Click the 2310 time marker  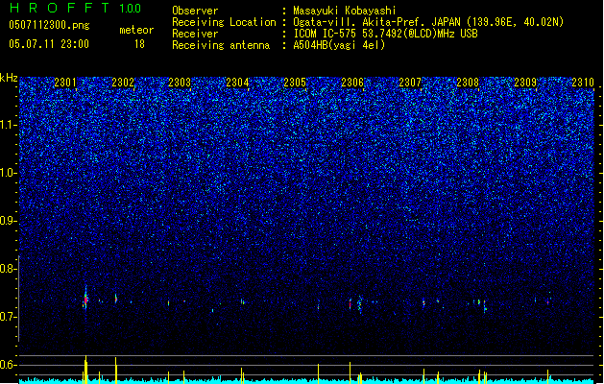click(583, 83)
